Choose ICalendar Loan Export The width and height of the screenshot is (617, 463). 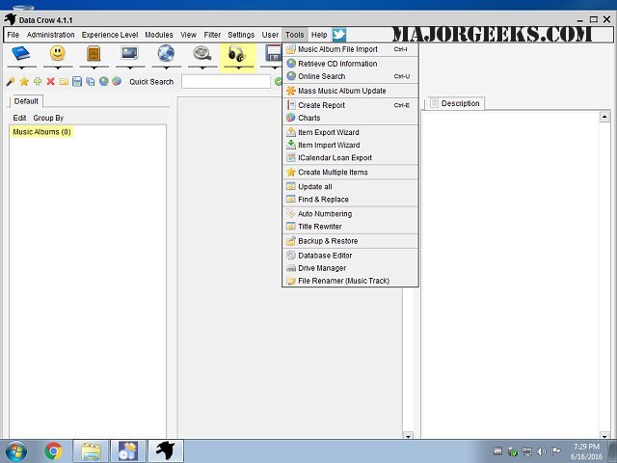coord(350,157)
